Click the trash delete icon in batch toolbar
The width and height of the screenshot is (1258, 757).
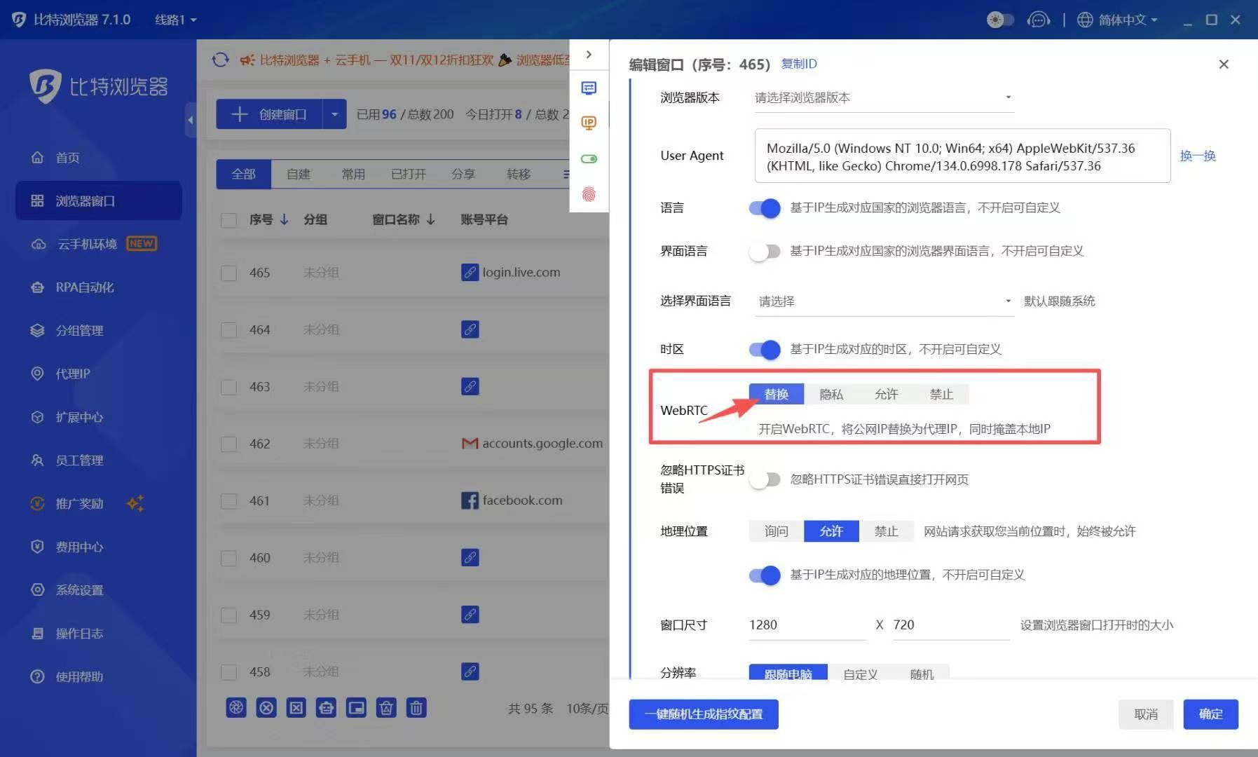point(416,708)
